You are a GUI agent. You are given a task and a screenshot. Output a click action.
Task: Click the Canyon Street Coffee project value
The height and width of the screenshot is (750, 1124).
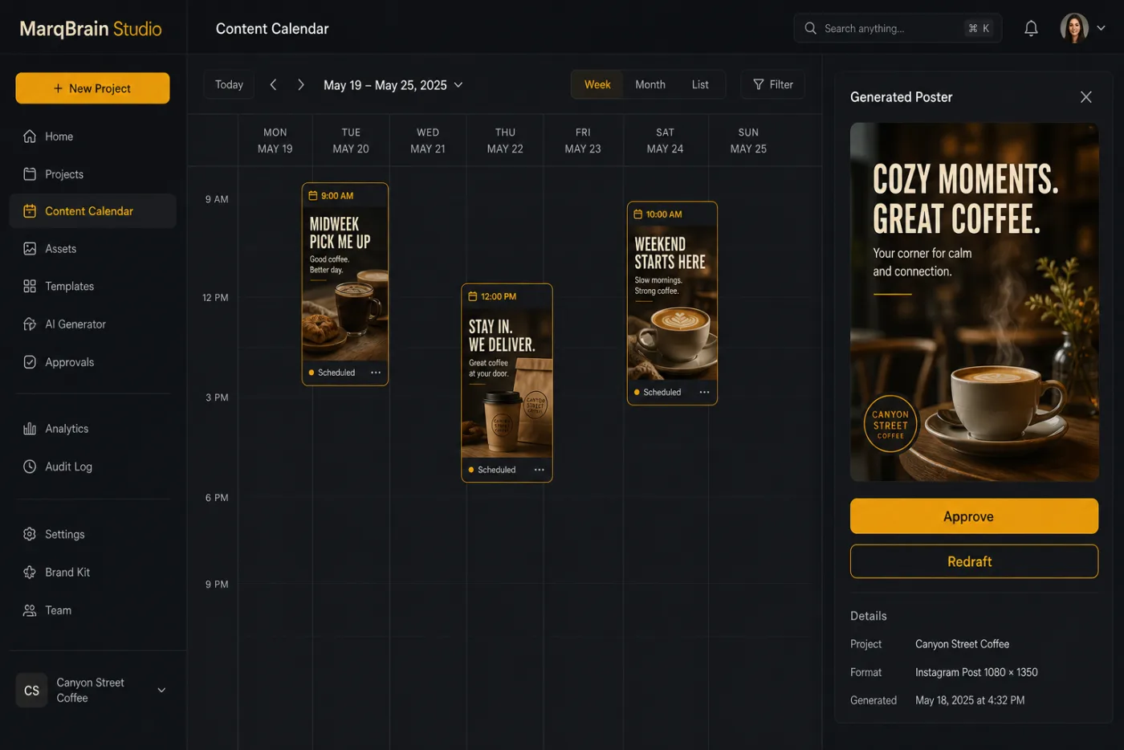pyautogui.click(x=962, y=644)
